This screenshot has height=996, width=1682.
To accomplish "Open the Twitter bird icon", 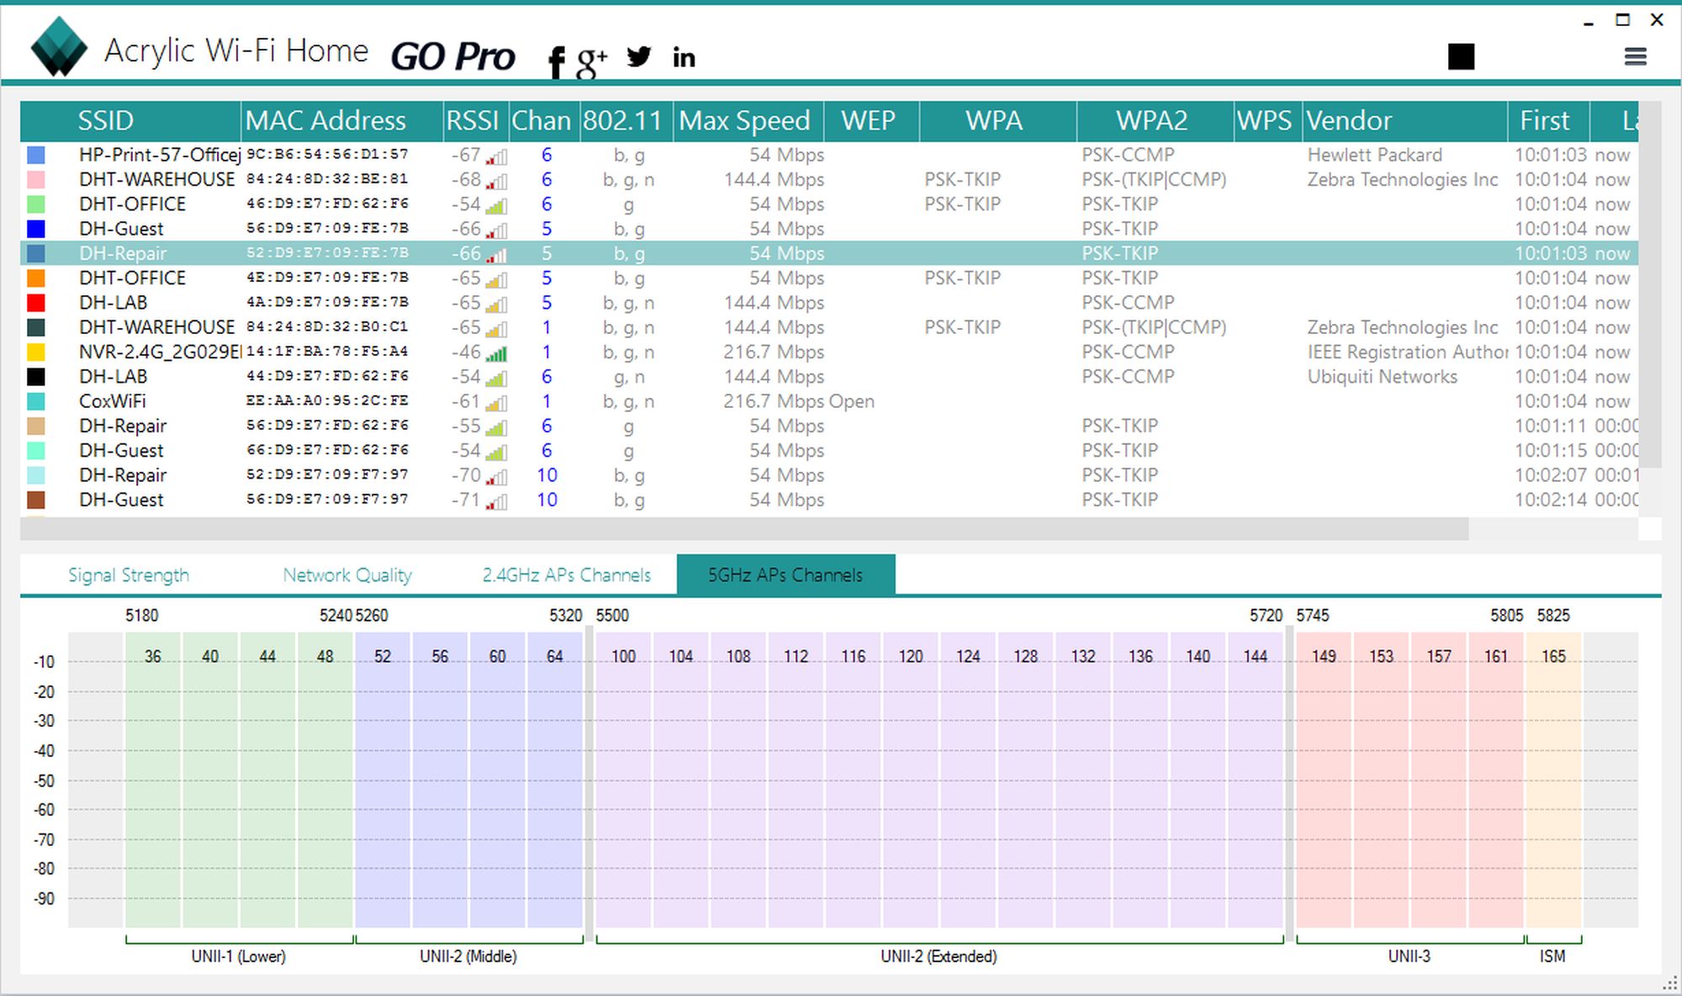I will (x=638, y=56).
